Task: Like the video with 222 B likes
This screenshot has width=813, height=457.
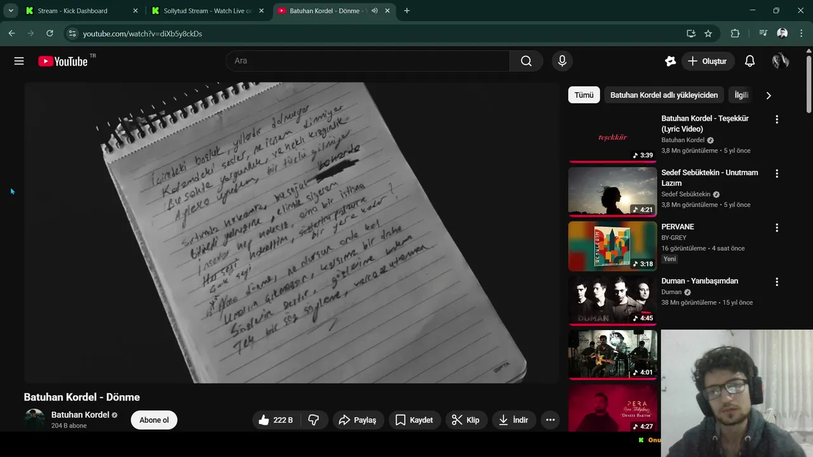Action: point(275,420)
